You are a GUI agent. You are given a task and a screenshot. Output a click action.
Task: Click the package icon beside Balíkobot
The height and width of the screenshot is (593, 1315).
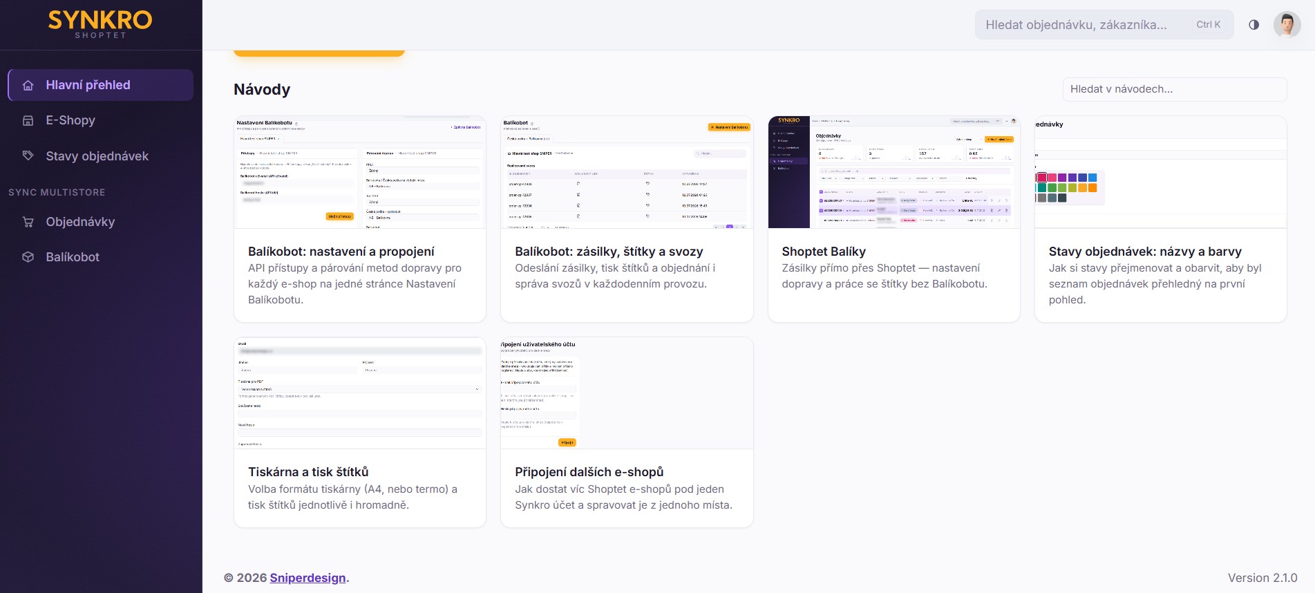[x=28, y=257]
